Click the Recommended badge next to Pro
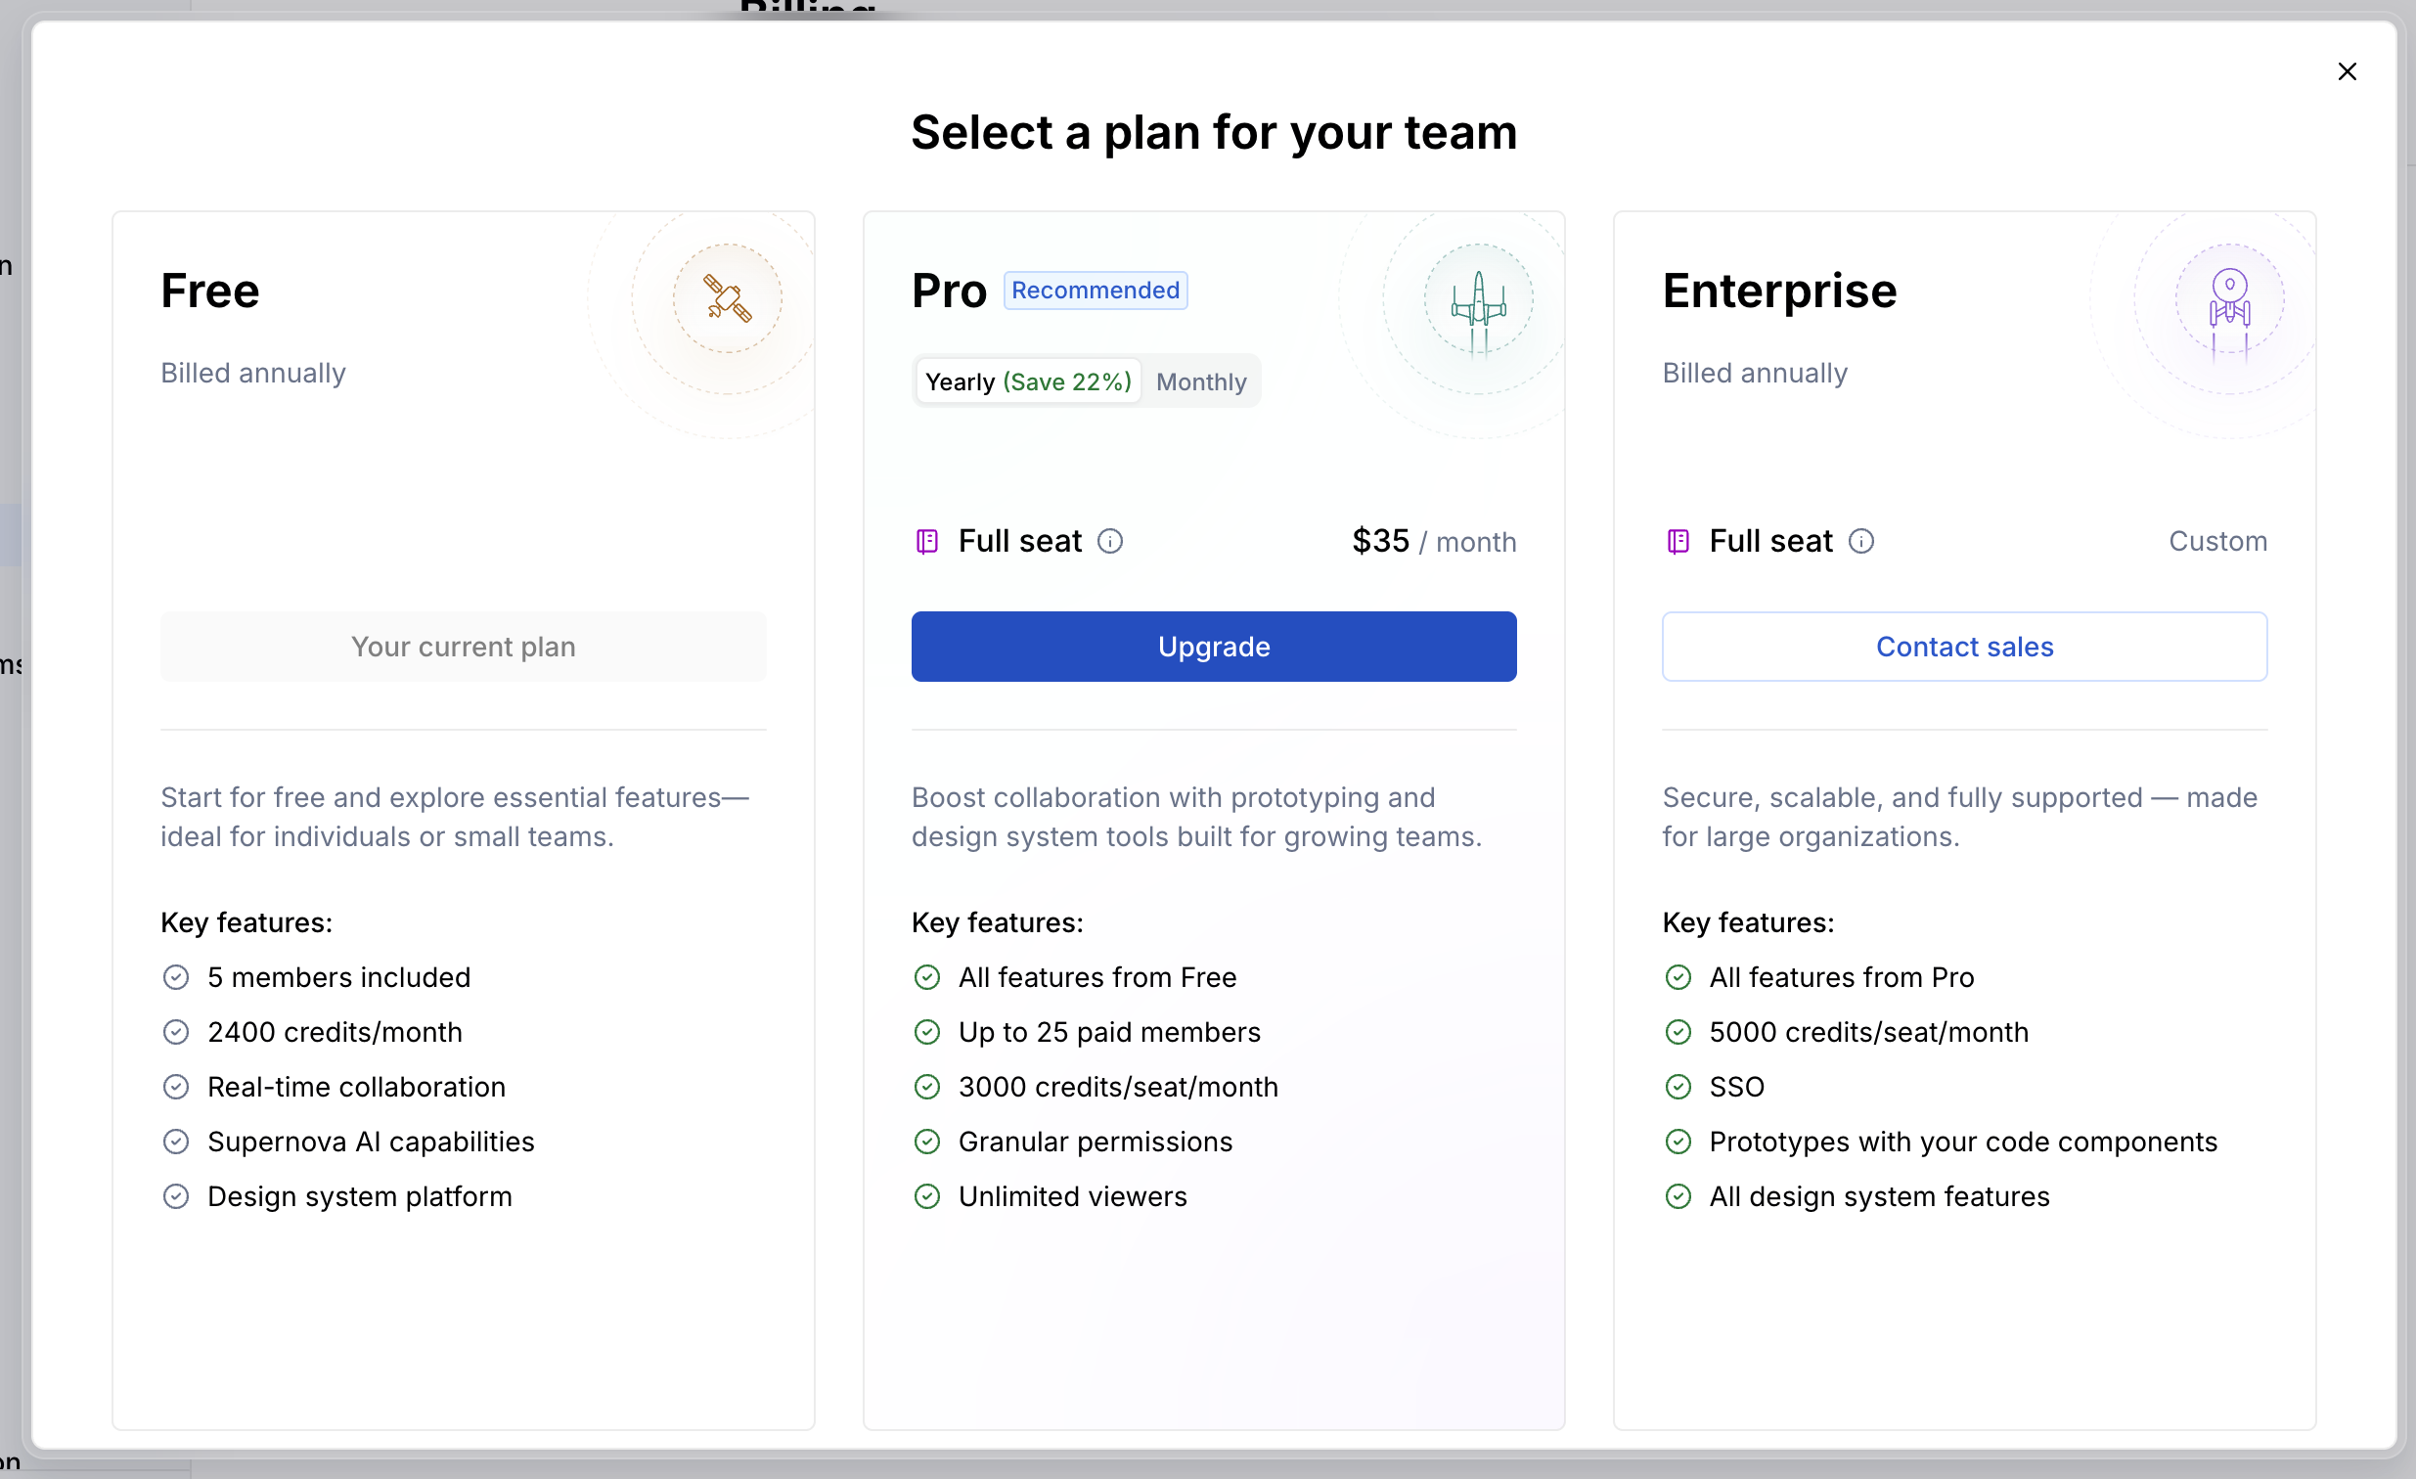This screenshot has height=1479, width=2416. (1096, 291)
